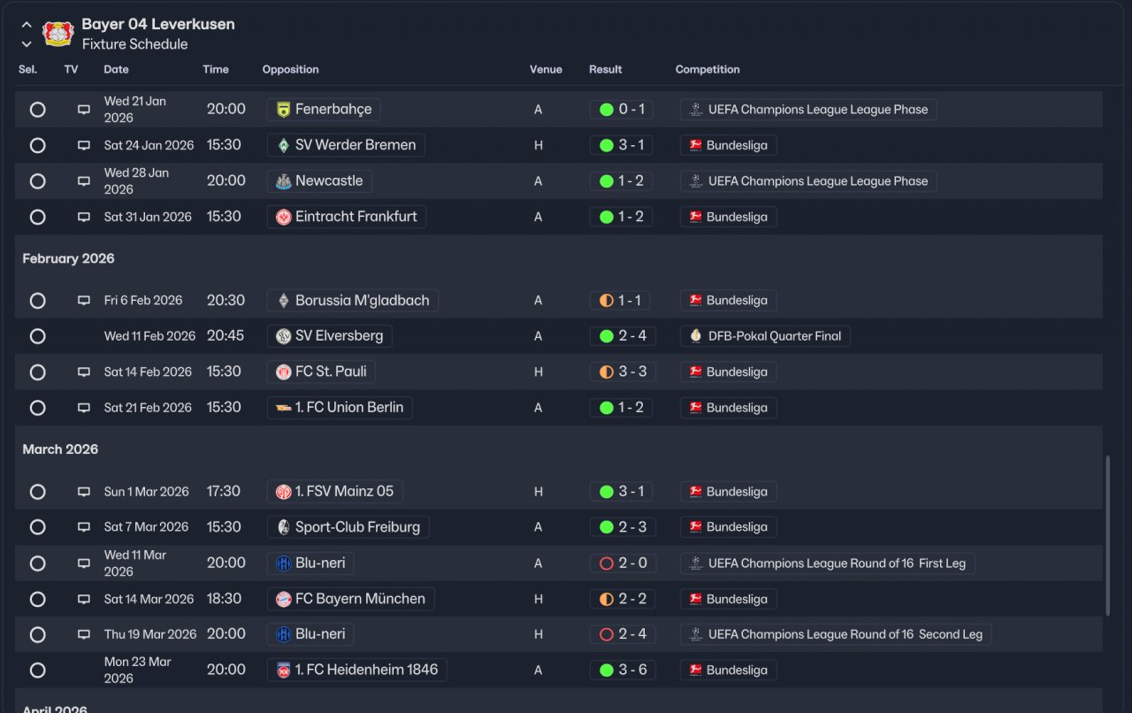The width and height of the screenshot is (1132, 713).
Task: Click the Fenerbahçe club badge icon
Action: coord(284,110)
